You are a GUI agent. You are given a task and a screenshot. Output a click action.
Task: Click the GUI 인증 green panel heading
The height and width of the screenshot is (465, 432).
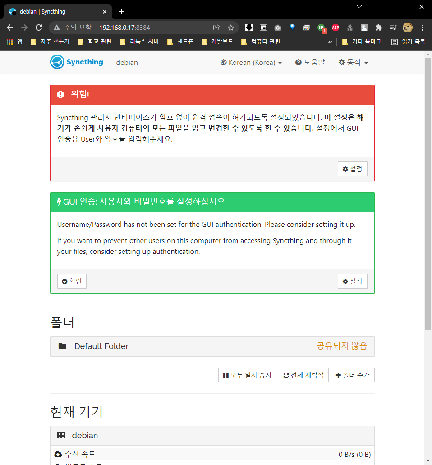[x=212, y=202]
